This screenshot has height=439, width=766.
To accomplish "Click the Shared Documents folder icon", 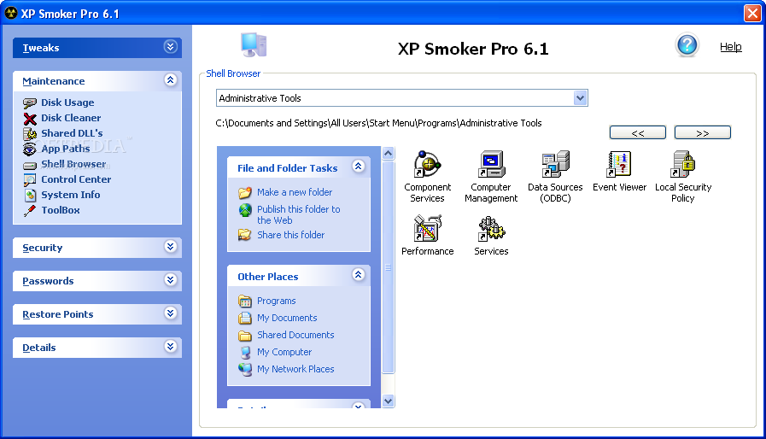I will click(245, 336).
